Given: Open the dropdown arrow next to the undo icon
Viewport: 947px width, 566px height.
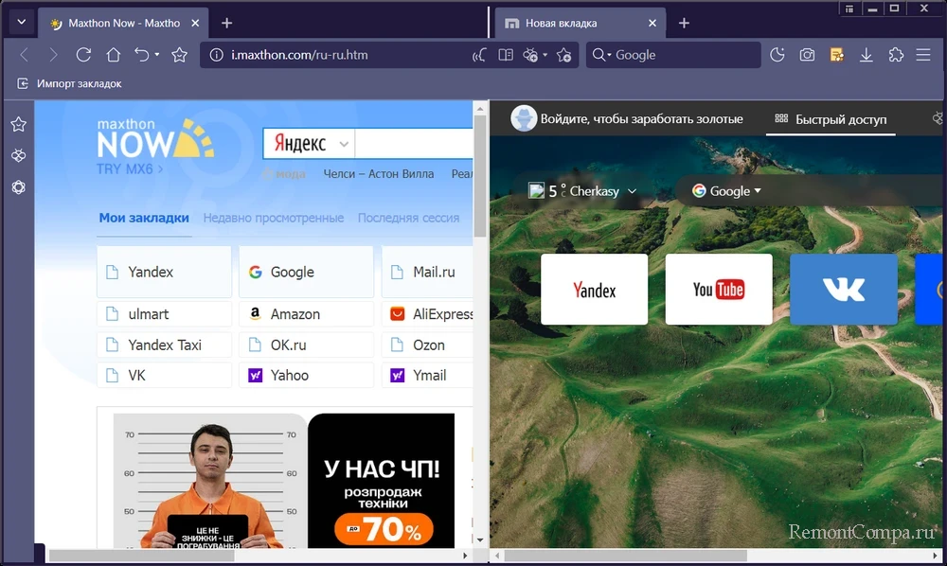Looking at the screenshot, I should 157,54.
